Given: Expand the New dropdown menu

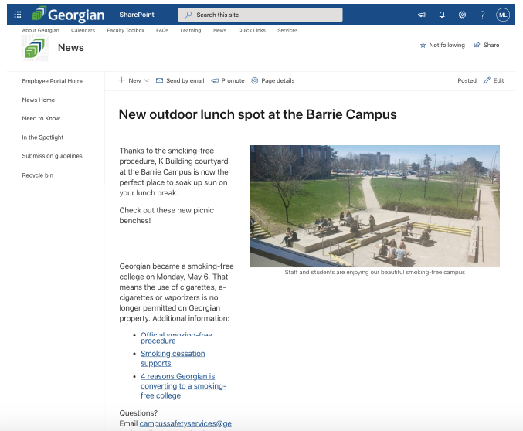Looking at the screenshot, I should point(134,80).
